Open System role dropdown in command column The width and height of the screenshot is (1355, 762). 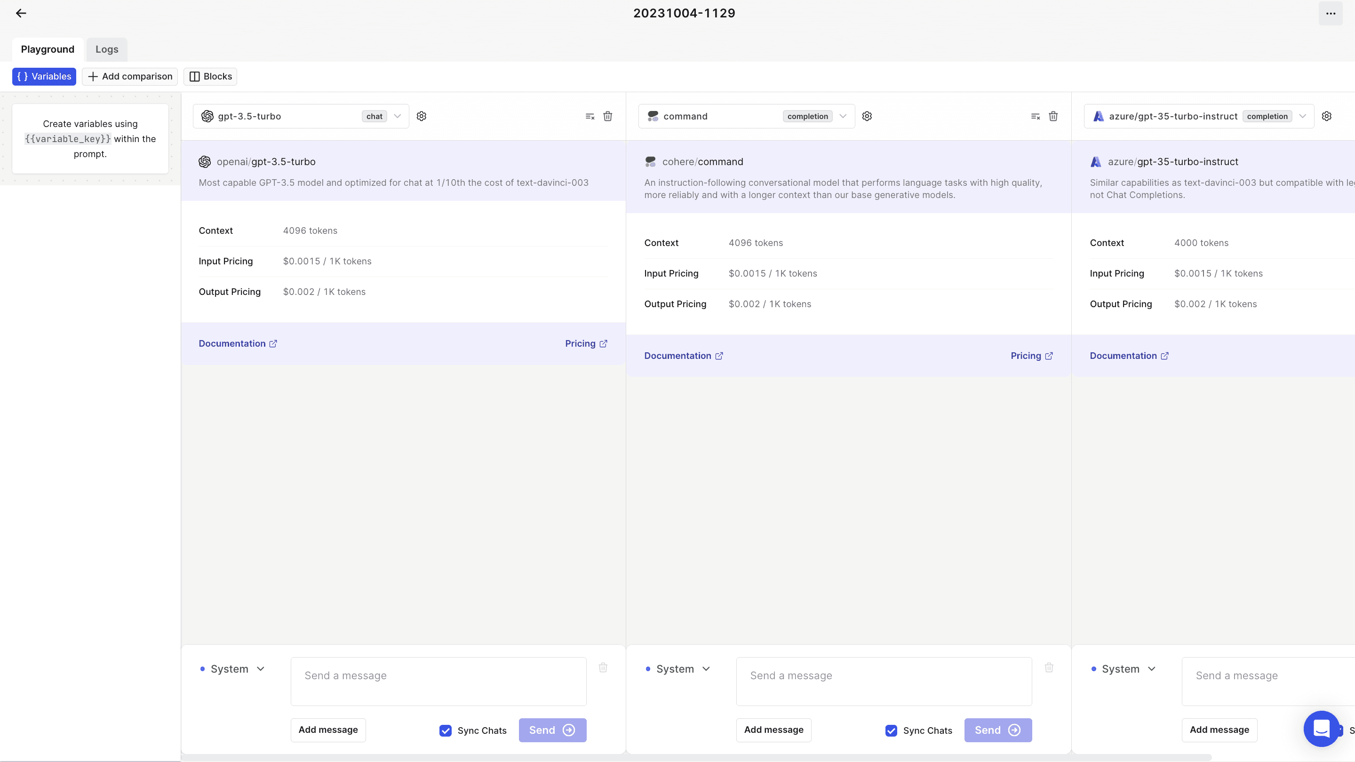coord(678,669)
